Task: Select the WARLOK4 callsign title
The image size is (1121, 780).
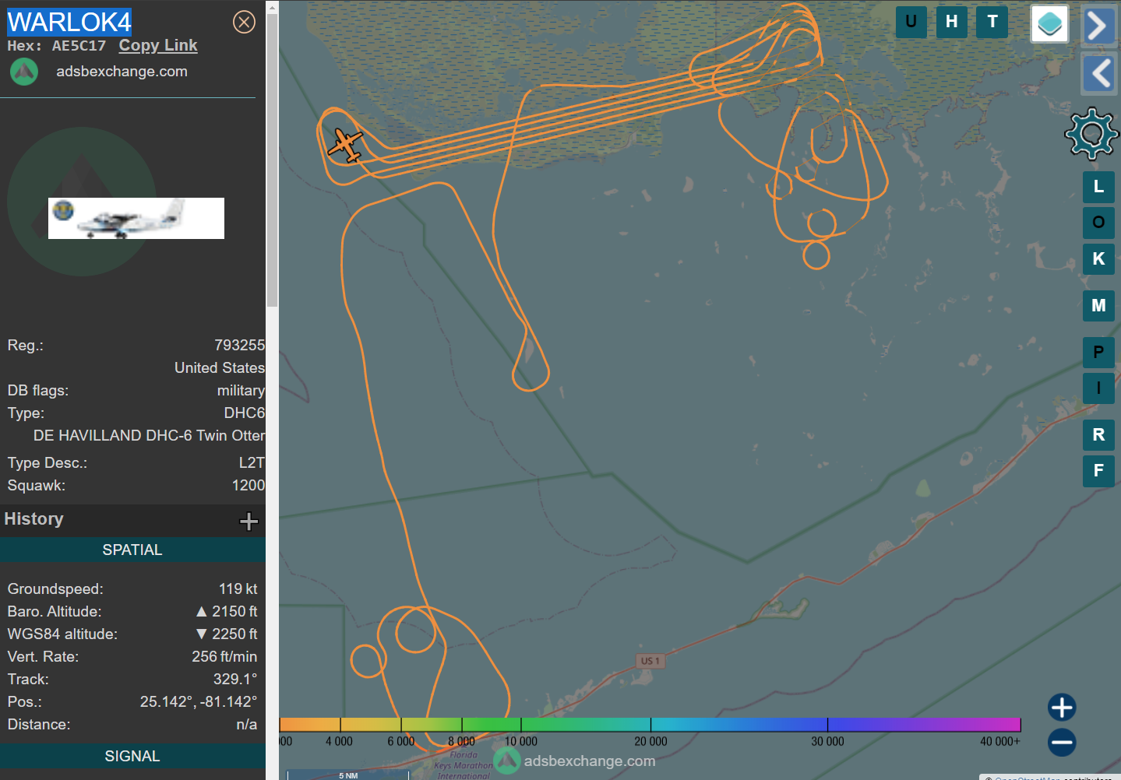Action: click(69, 22)
